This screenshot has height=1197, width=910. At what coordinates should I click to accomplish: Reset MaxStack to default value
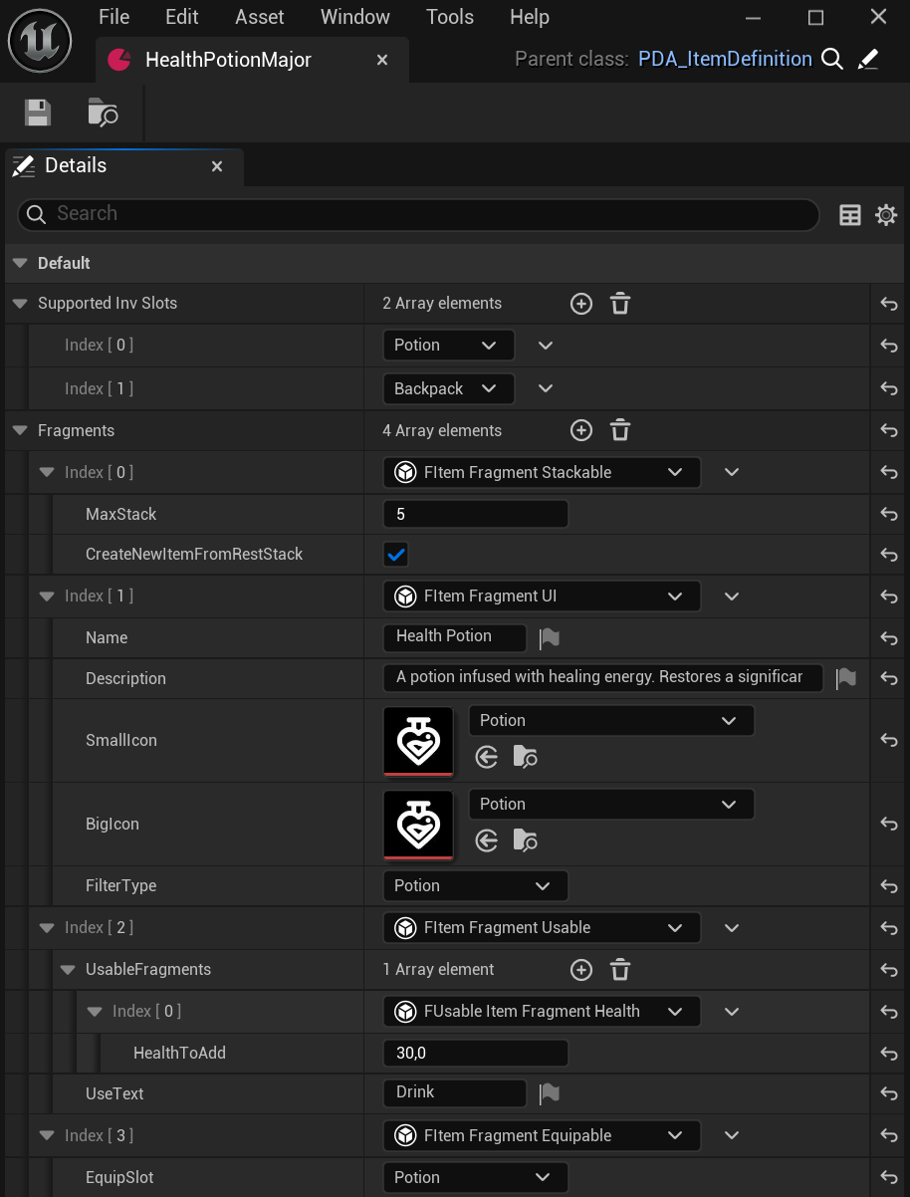889,515
